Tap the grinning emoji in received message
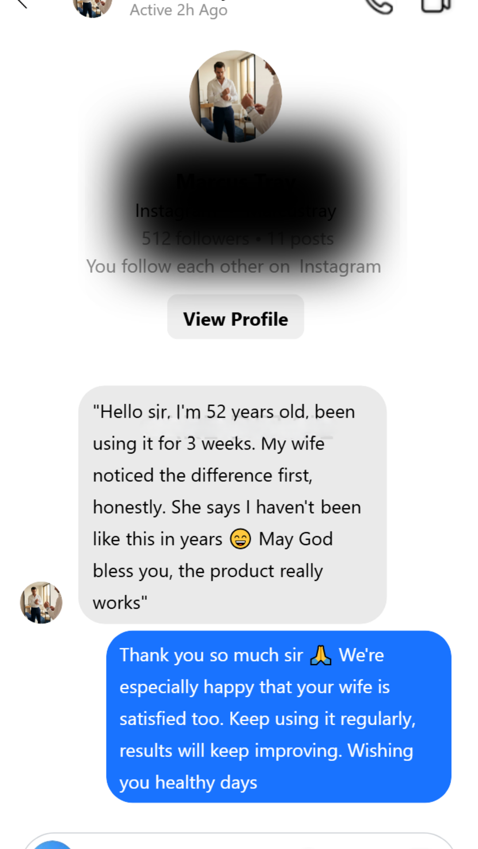Screen dimensions: 478x849 click(240, 539)
